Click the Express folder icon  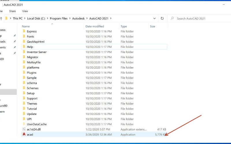click(x=24, y=31)
